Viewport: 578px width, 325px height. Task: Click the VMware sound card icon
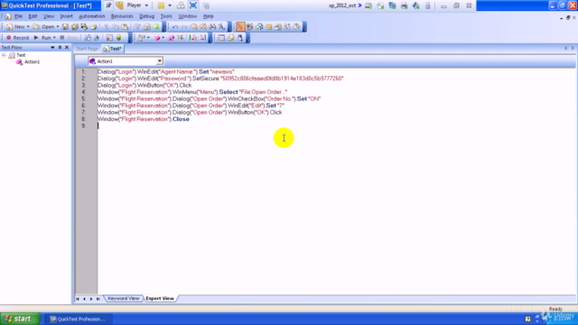coord(416,5)
